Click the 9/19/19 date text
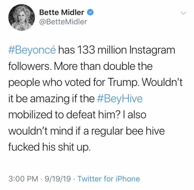Viewport: 194px width, 190px height. pyautogui.click(x=58, y=179)
